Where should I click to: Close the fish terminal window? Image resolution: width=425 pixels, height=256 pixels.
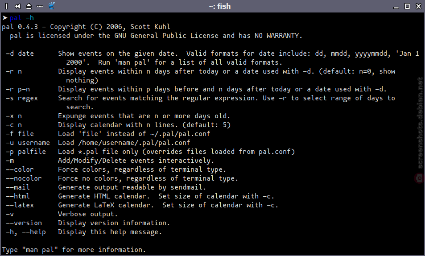[418, 6]
